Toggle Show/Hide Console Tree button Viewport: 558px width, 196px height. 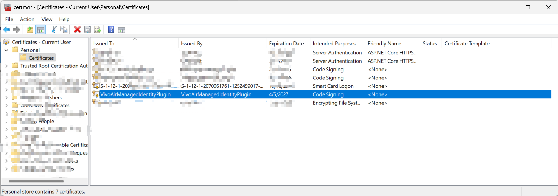point(41,30)
